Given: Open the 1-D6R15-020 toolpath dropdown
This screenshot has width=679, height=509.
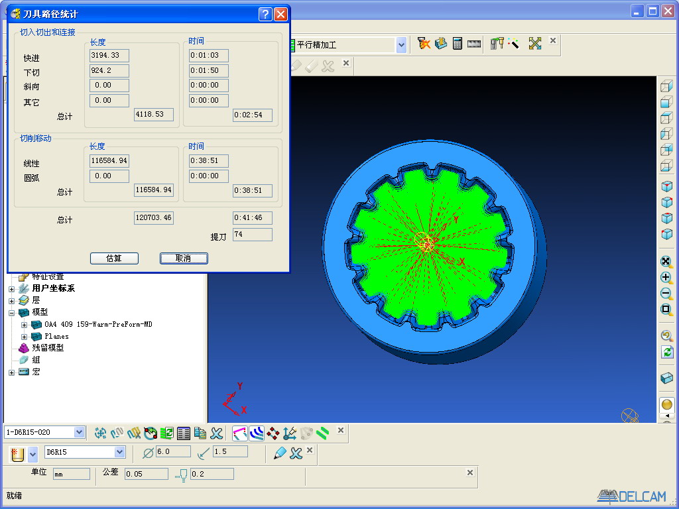Looking at the screenshot, I should (79, 432).
